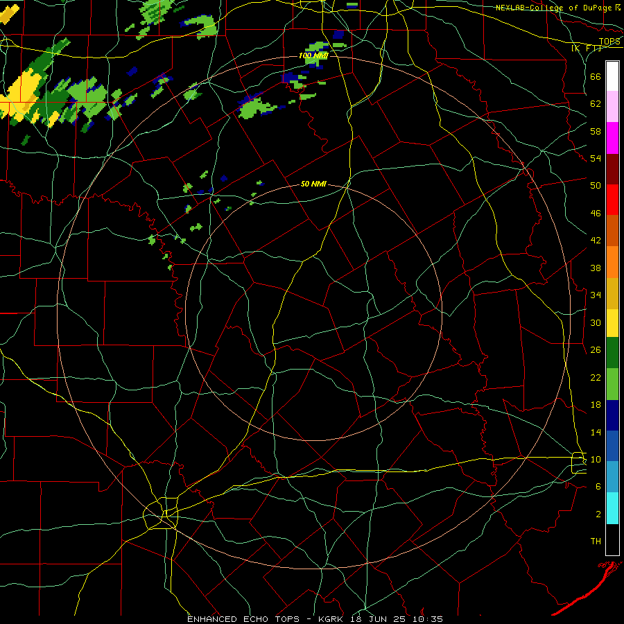Pick the navy blue legend swatch
Viewport: 624px width, 624px height.
pyautogui.click(x=612, y=415)
